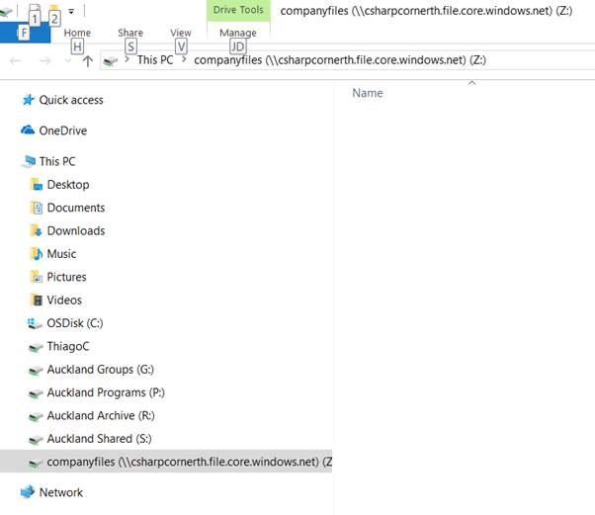The height and width of the screenshot is (515, 595).
Task: Click the OneDrive cloud icon
Action: tap(28, 130)
